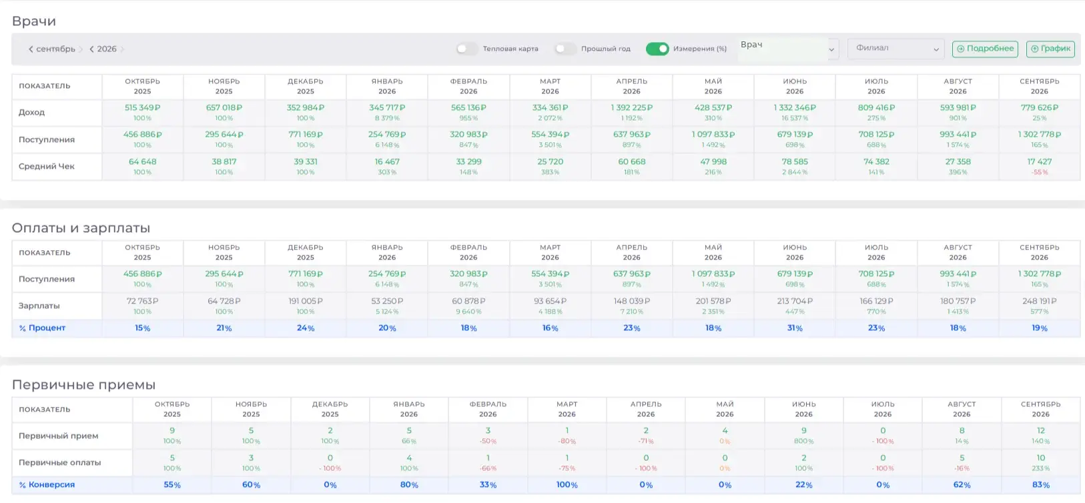
Task: Click the 62% Конверсия value for August
Action: (x=962, y=485)
